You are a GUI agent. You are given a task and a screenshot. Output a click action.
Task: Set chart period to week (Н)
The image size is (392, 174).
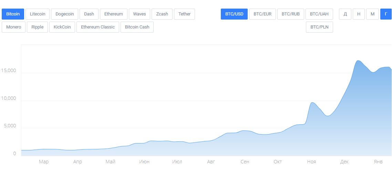click(x=359, y=14)
